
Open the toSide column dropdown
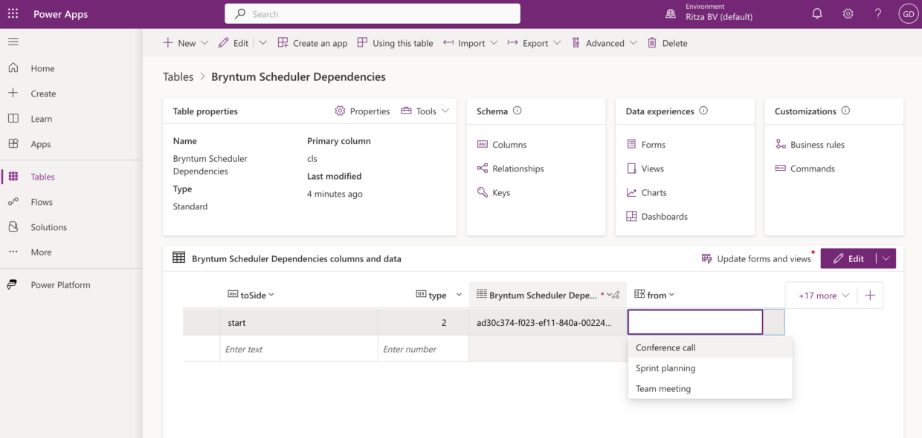point(251,295)
